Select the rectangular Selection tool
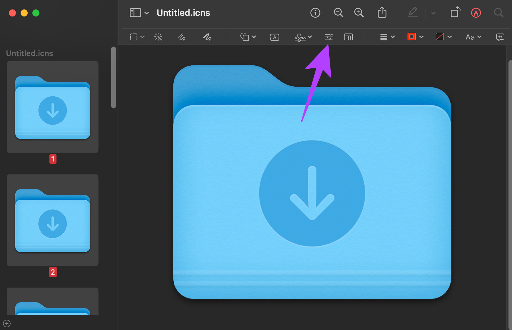This screenshot has height=330, width=512. (x=134, y=37)
